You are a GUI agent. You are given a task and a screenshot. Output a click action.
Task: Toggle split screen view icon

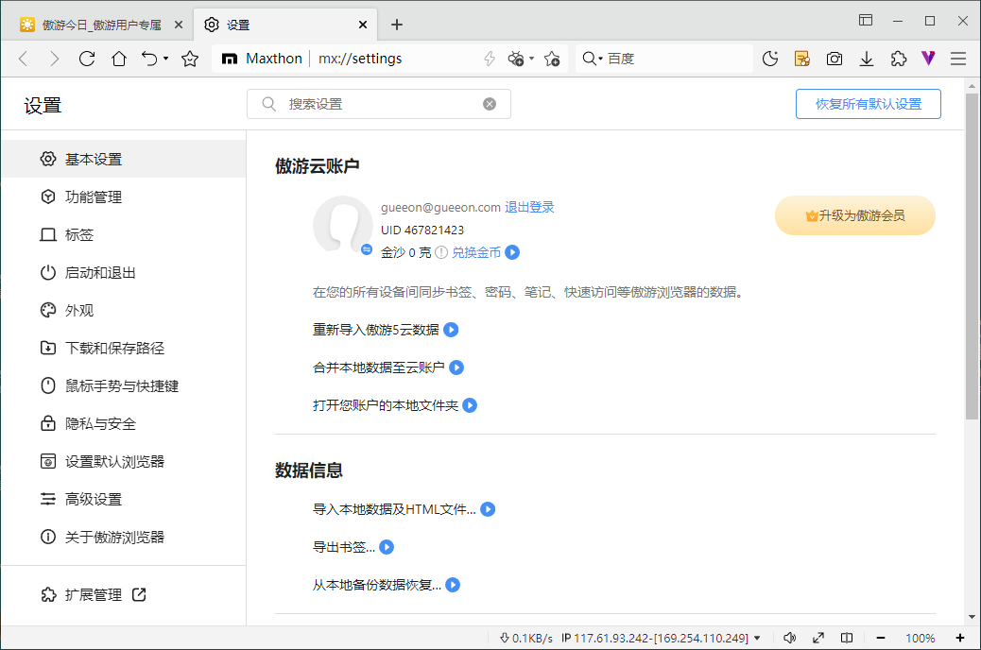pos(848,638)
